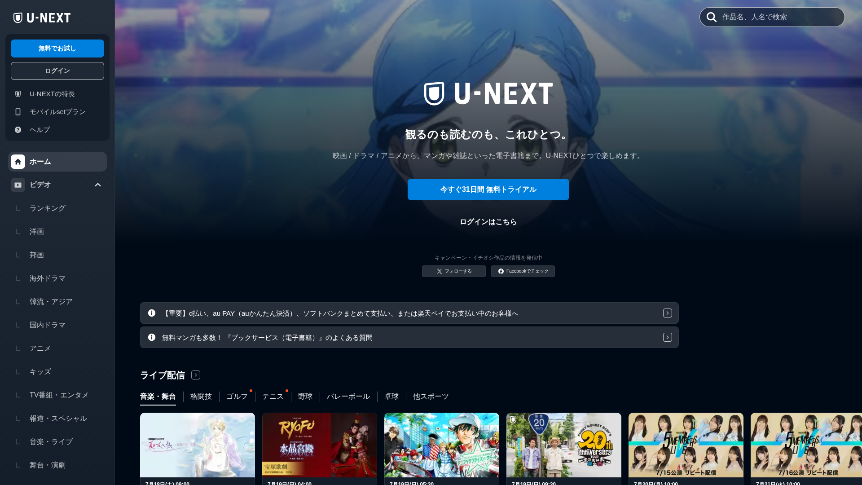This screenshot has width=862, height=485.
Task: Switch to the 他スポーツ tab
Action: click(x=431, y=397)
